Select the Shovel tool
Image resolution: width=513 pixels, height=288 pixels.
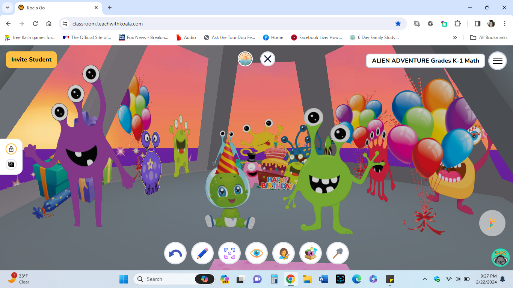(x=337, y=253)
